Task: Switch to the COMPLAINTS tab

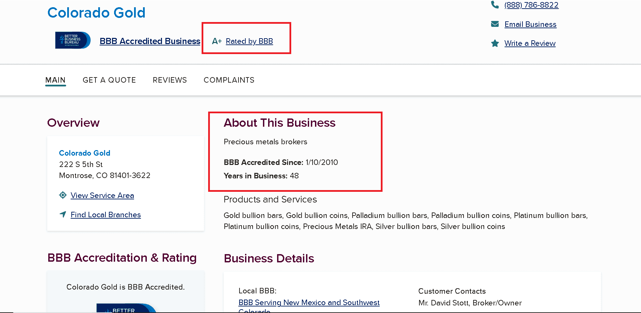Action: pos(229,80)
